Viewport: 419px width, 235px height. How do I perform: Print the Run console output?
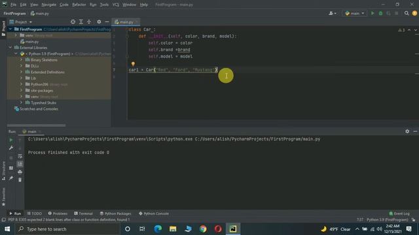coord(20,172)
